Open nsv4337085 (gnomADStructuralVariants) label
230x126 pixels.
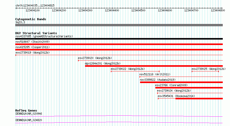tap(44, 36)
